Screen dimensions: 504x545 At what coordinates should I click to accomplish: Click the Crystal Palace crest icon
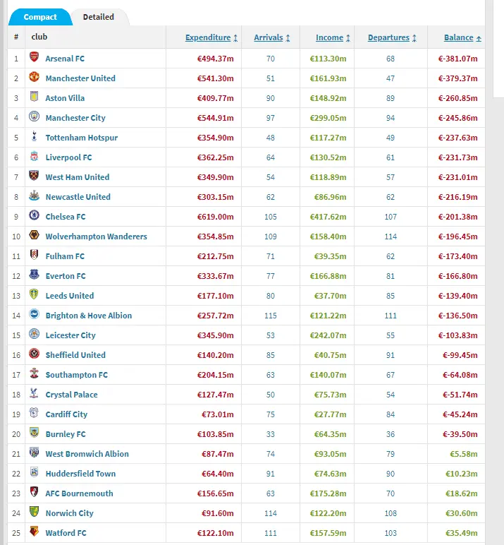point(34,394)
